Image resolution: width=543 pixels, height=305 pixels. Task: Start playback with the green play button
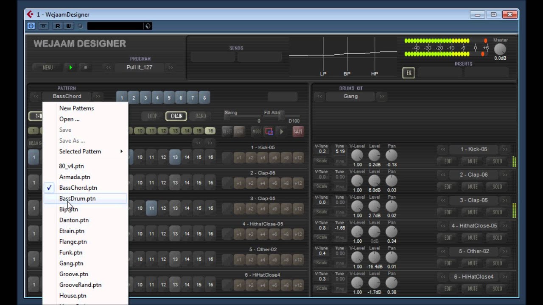click(x=70, y=67)
